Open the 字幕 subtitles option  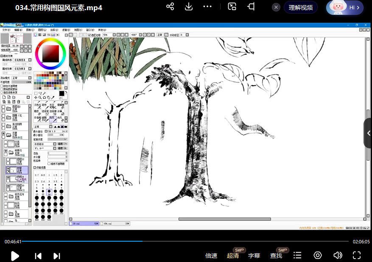[254, 256]
